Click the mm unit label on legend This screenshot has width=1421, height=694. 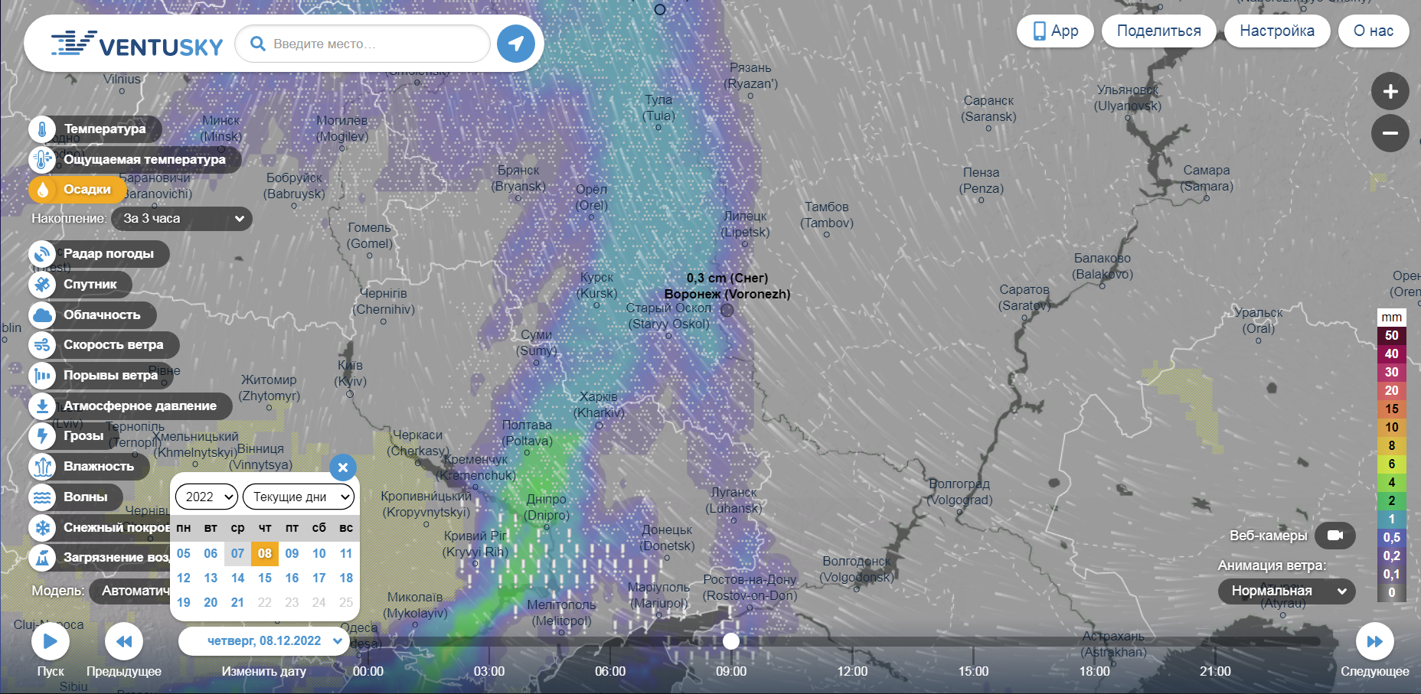point(1392,317)
